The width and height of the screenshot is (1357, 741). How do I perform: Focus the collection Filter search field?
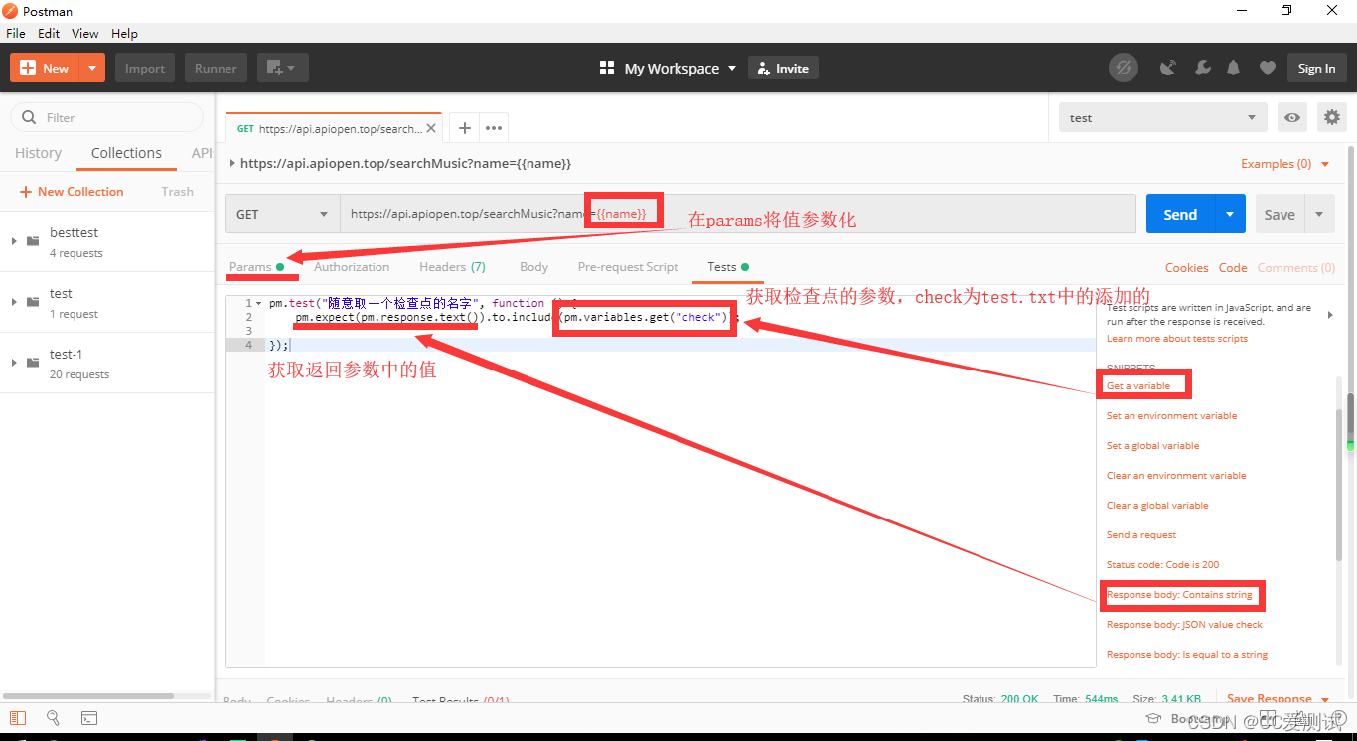pyautogui.click(x=107, y=117)
